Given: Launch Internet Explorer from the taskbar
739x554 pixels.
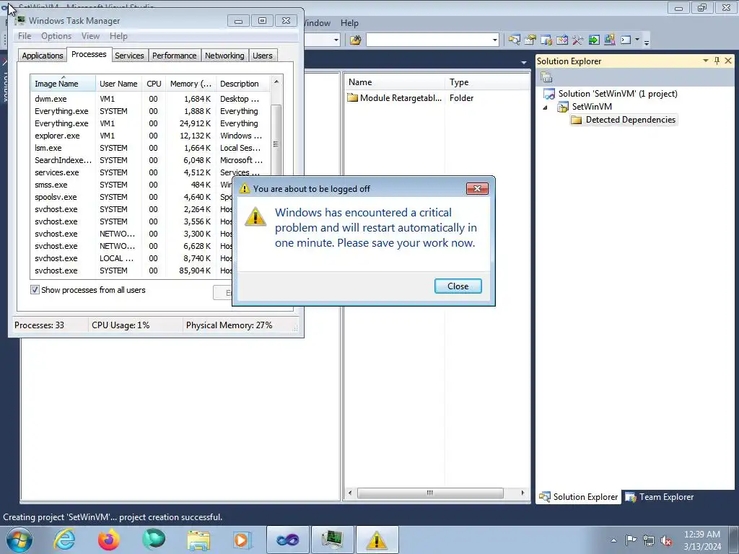Looking at the screenshot, I should coord(64,540).
